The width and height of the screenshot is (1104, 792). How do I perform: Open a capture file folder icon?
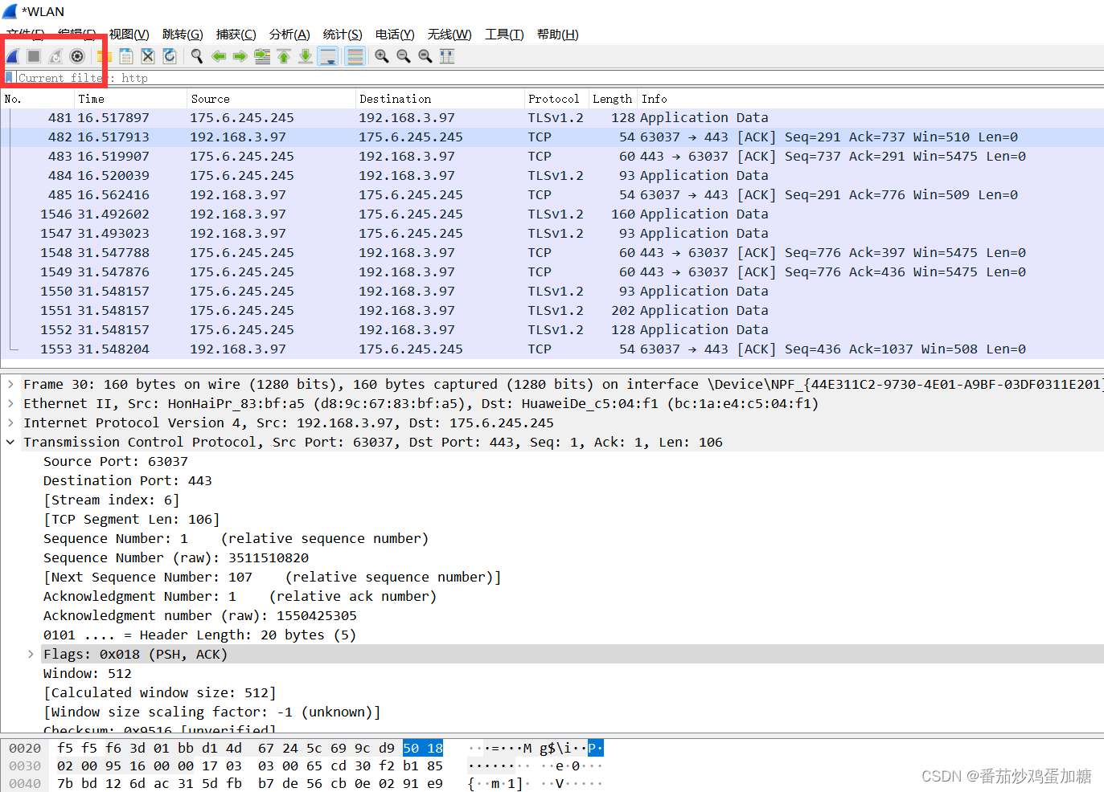coord(105,56)
